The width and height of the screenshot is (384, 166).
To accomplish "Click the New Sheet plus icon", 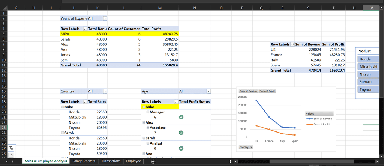I will [153, 161].
